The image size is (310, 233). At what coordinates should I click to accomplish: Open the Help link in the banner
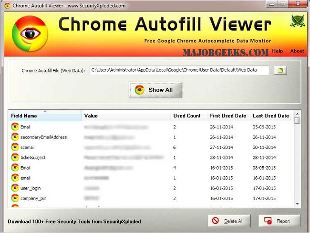(x=278, y=51)
